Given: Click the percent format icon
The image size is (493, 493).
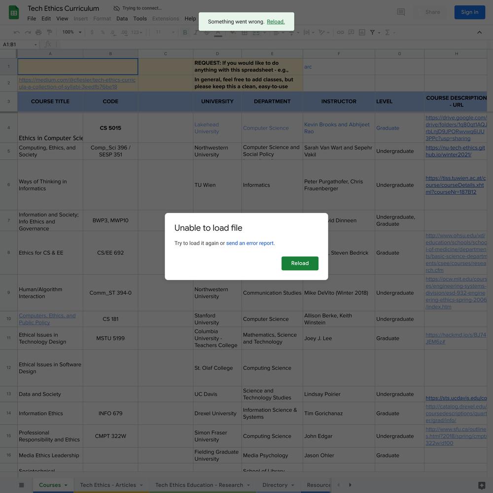Looking at the screenshot, I should [103, 33].
